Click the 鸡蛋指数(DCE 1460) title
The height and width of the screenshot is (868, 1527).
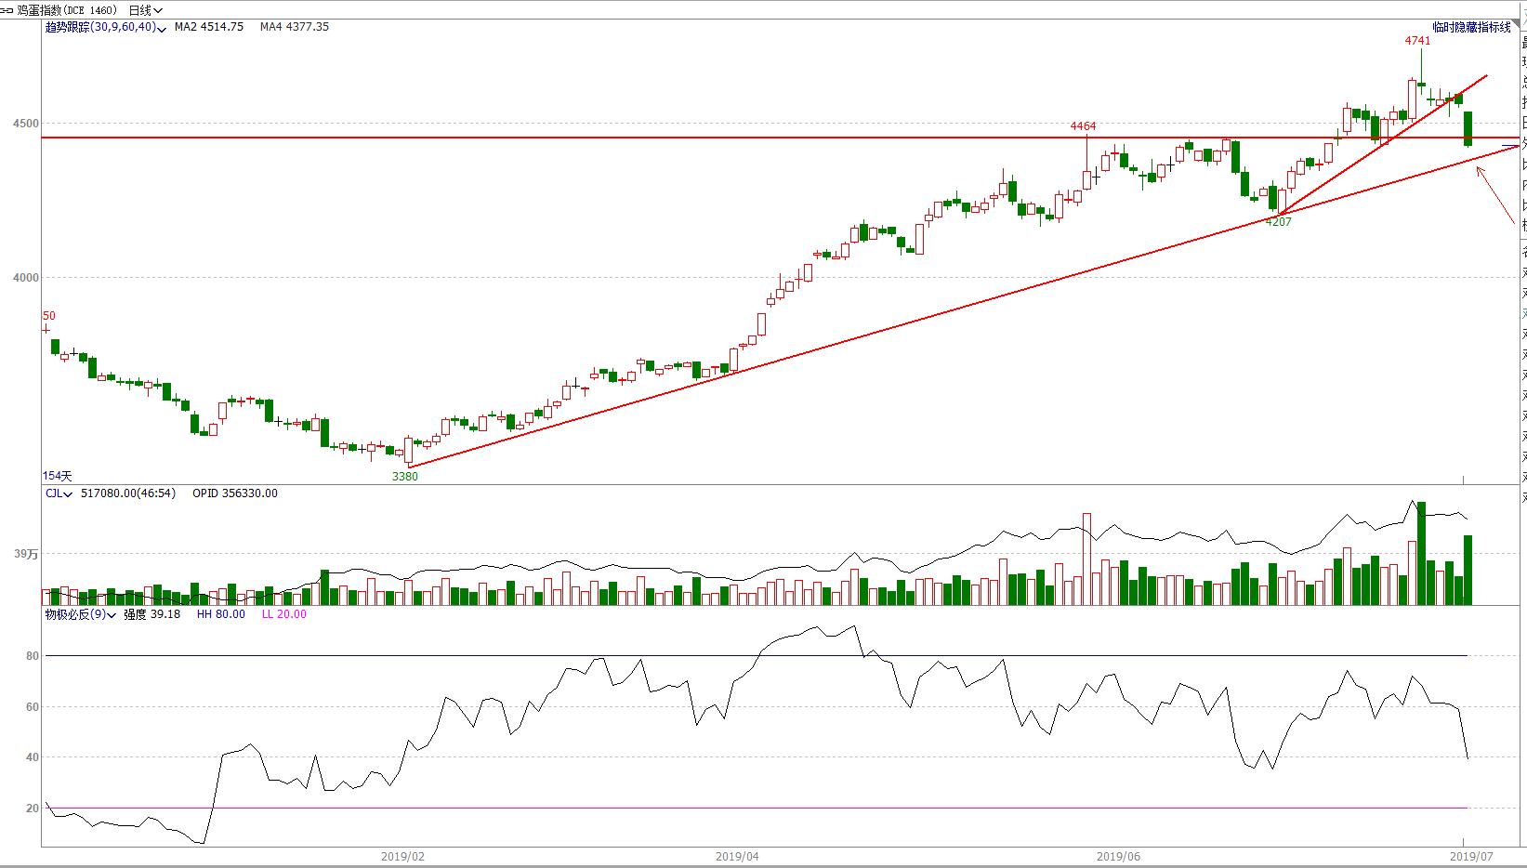pos(67,10)
